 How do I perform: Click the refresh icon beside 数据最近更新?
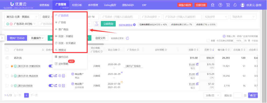click(127, 38)
